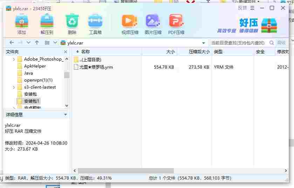Click the 反馈 feedback link
The height and width of the screenshot is (188, 294).
(242, 8)
